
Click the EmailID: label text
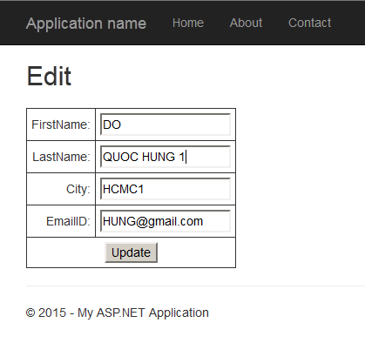coord(68,221)
